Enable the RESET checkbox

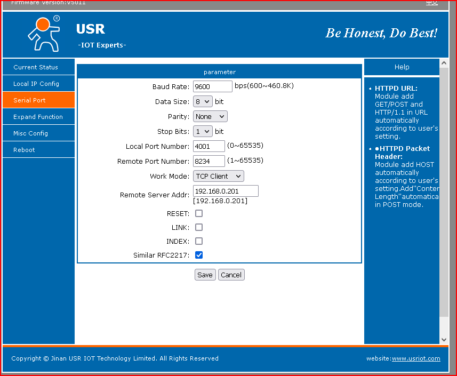[199, 213]
